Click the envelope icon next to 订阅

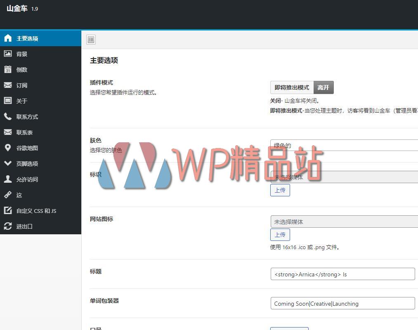click(x=8, y=85)
